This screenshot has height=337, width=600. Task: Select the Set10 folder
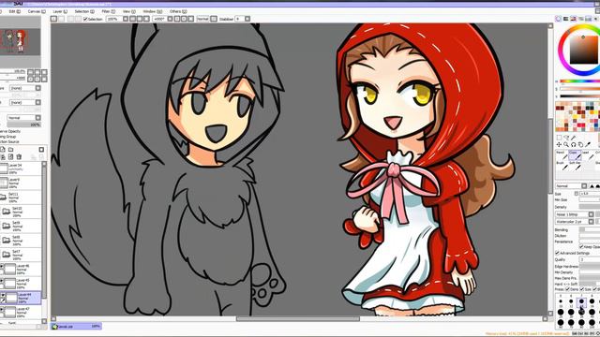(x=21, y=212)
